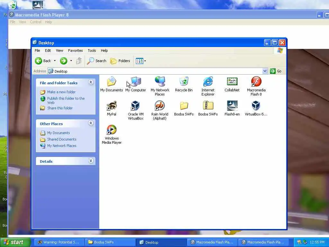
Task: Close the Desktop explorer window
Action: click(282, 43)
